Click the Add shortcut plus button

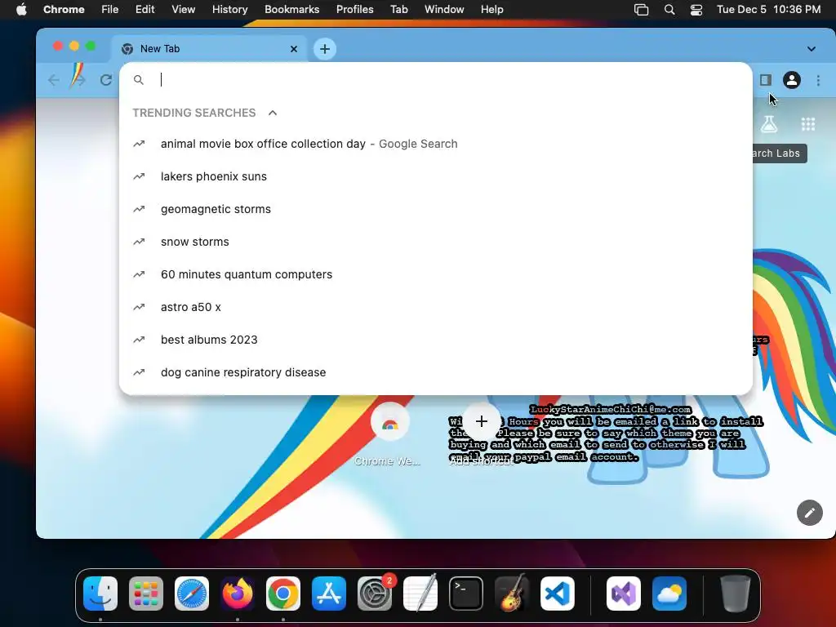482,422
